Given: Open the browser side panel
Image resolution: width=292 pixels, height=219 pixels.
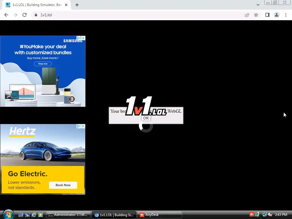Looking at the screenshot, I should [267, 15].
